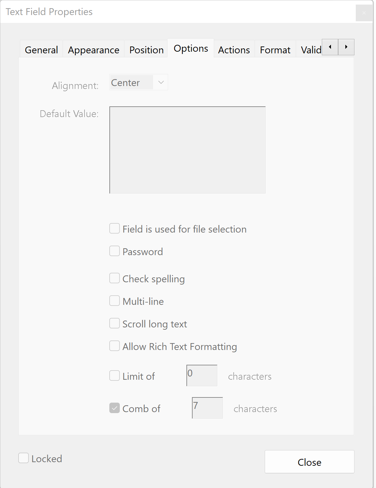Screen dimensions: 376x488
Task: Open the Appearance tab
Action: coord(93,49)
